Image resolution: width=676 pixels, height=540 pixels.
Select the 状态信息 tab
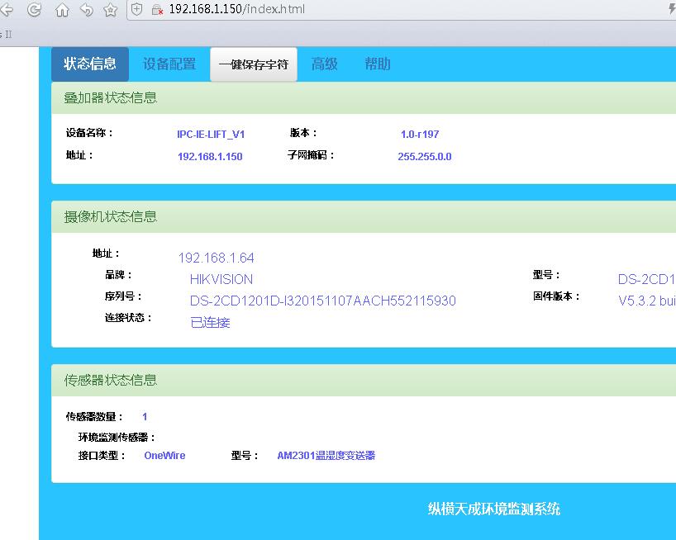[x=89, y=64]
